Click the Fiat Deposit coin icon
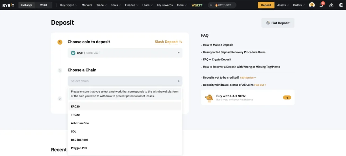The width and height of the screenshot is (346, 156). (268, 23)
